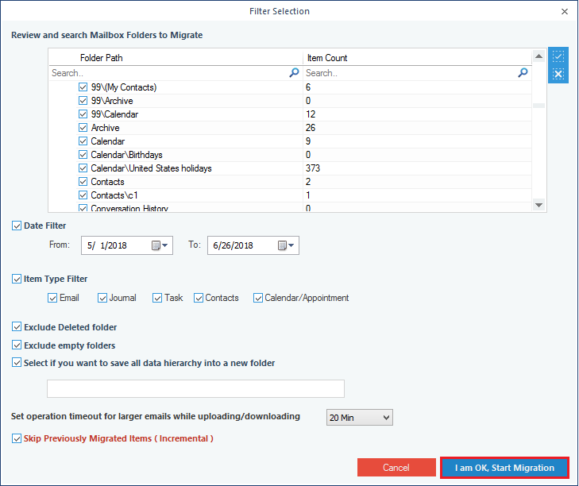Click the Folder Path search magnifier icon
Viewport: 579px width, 486px height.
click(x=294, y=73)
